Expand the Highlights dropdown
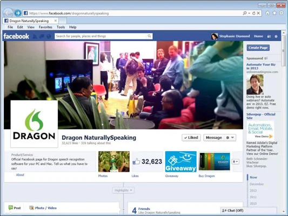The width and height of the screenshot is (288, 216). tap(123, 190)
